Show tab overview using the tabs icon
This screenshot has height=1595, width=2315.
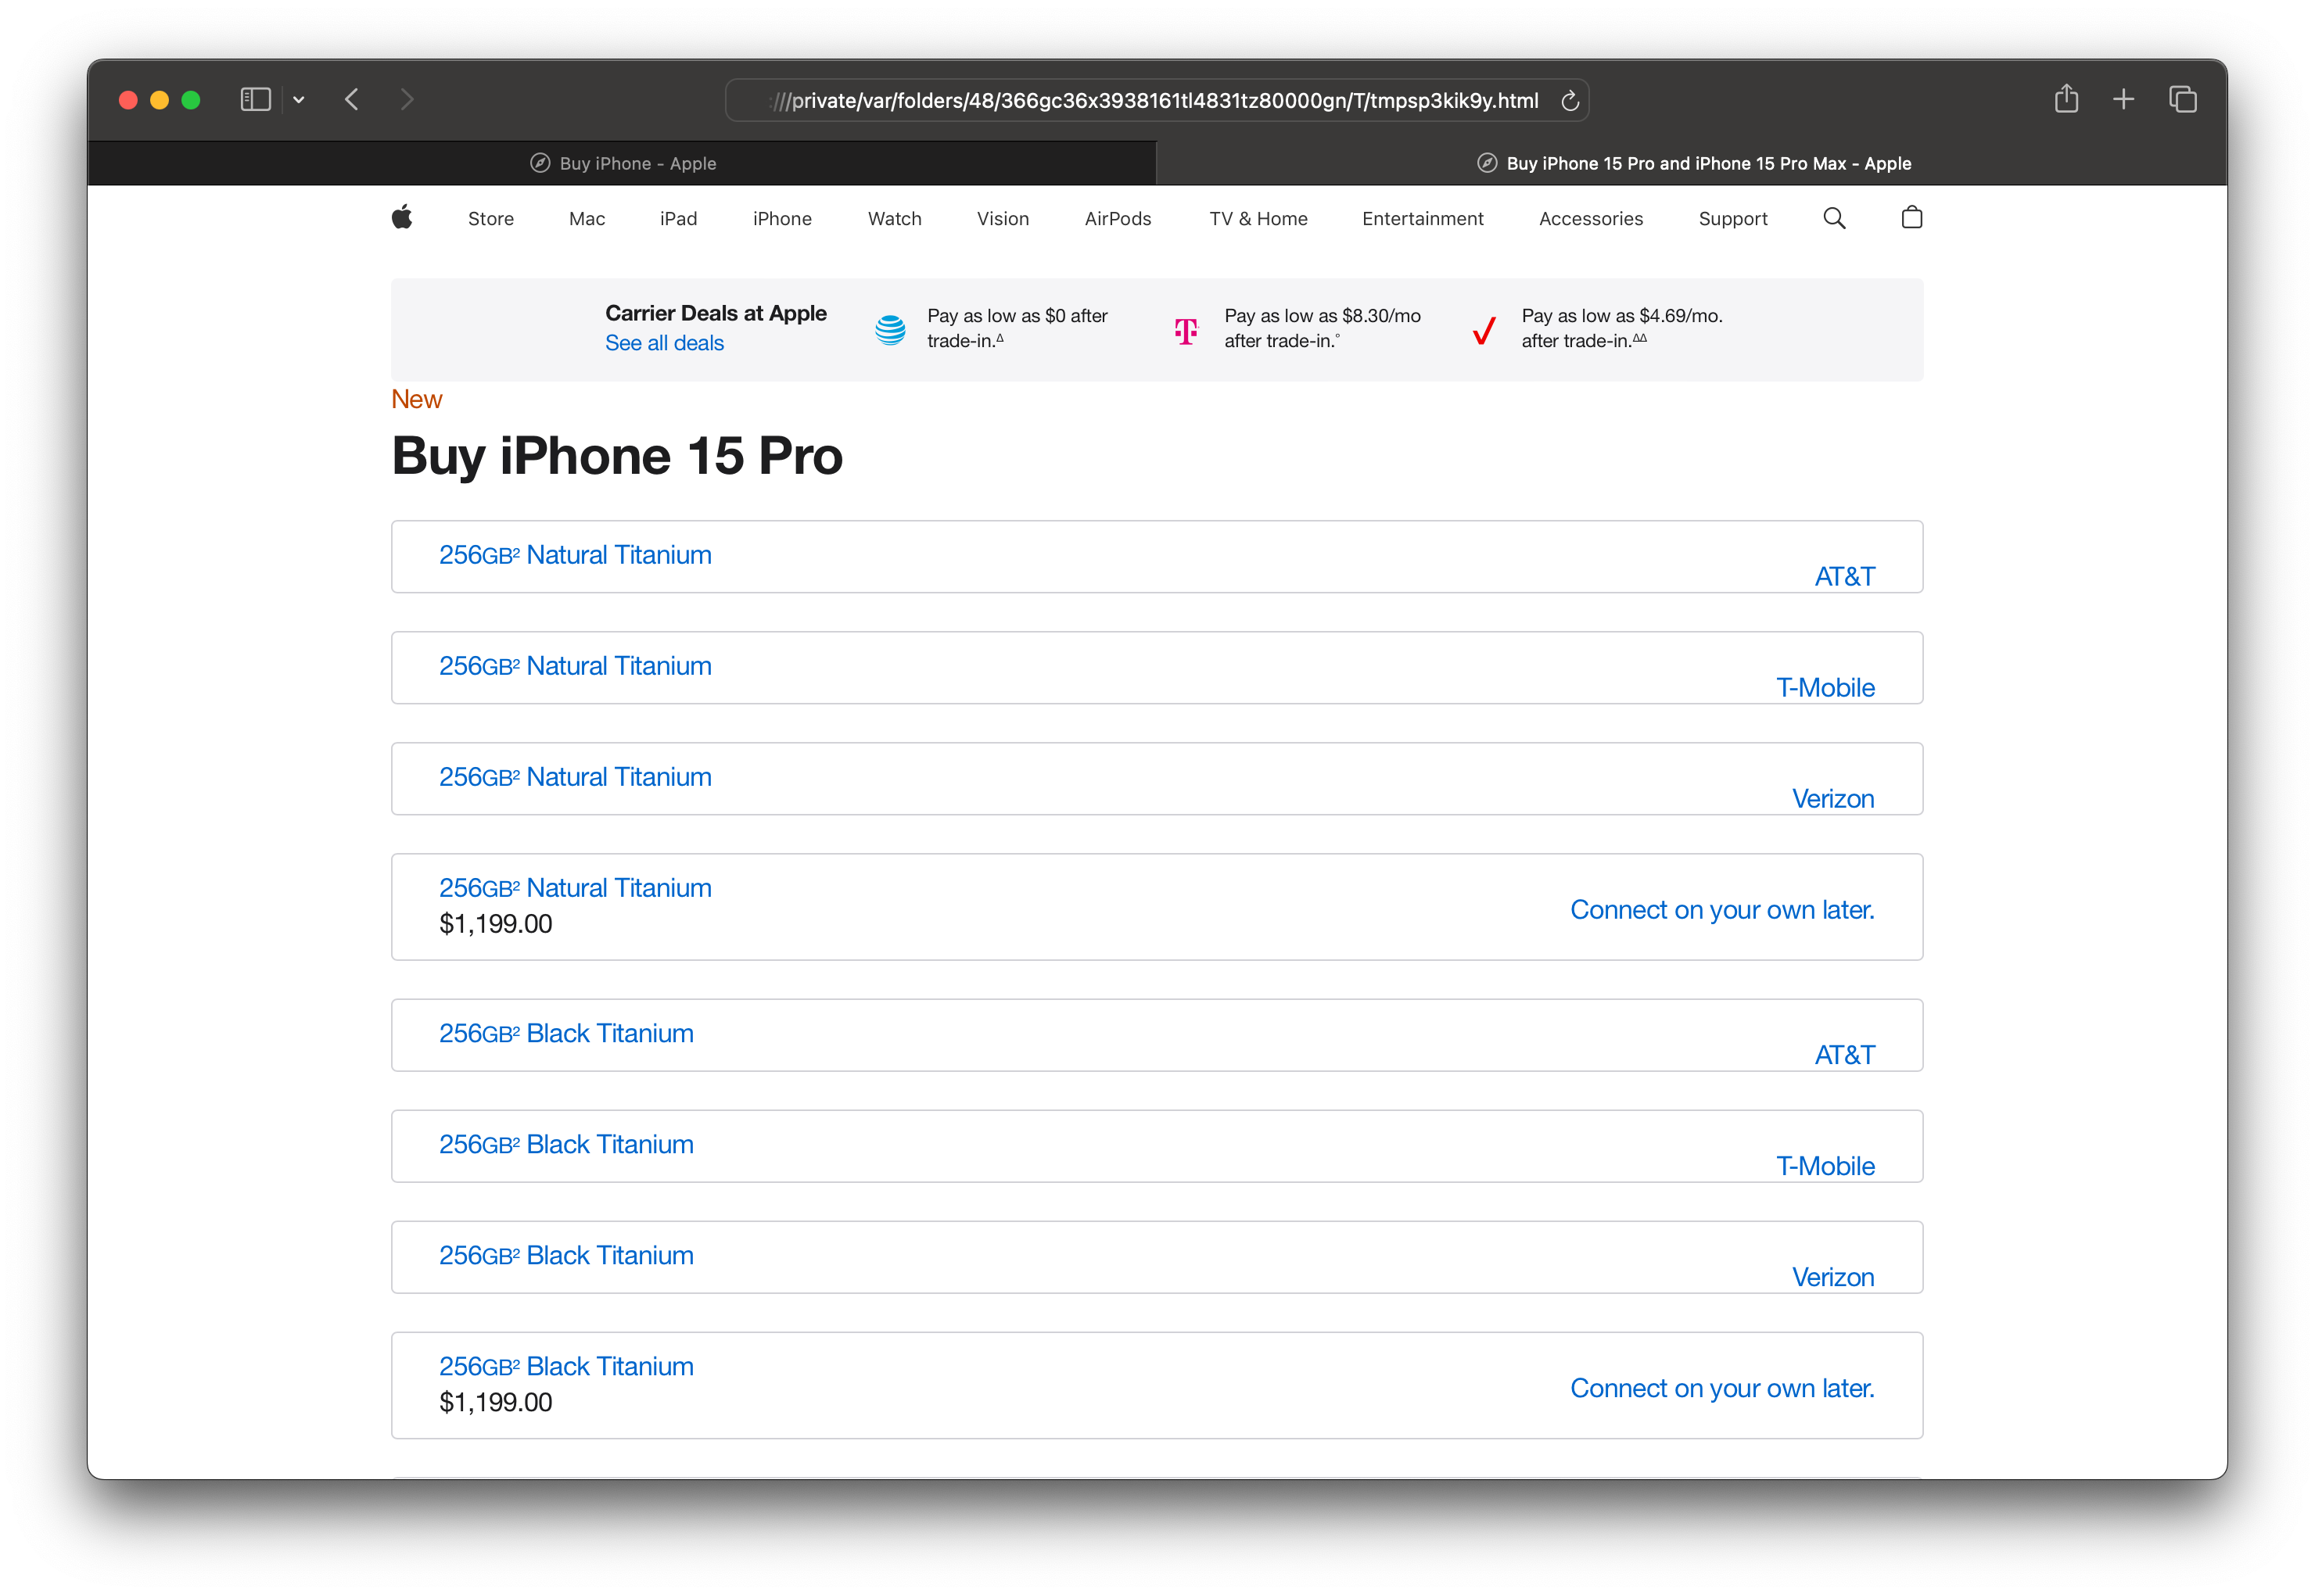pyautogui.click(x=2182, y=99)
